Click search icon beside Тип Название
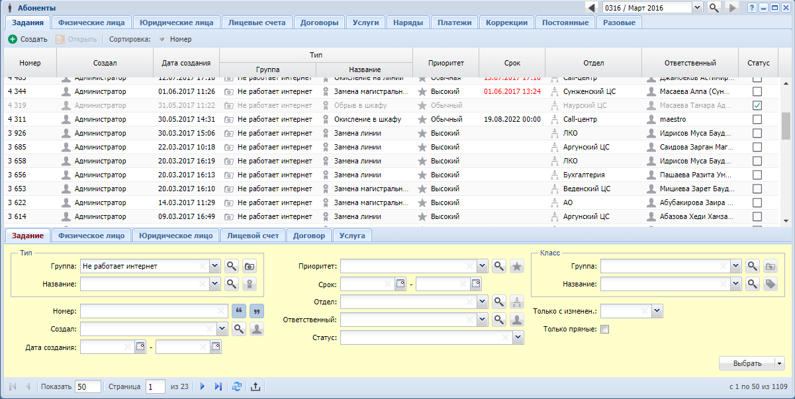Viewport: 795px width, 399px height. [232, 284]
